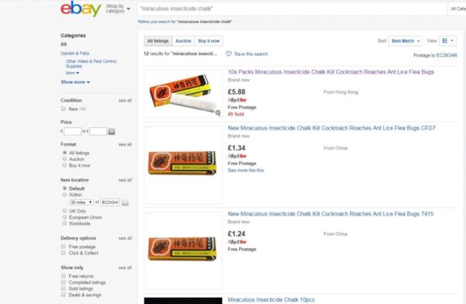Viewport: 466px width, 304px height.
Task: Switch to the Buy it now tab
Action: 209,41
